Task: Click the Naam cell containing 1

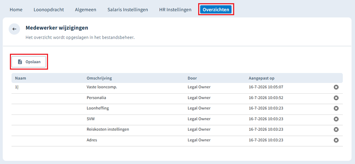Action: 16,87
